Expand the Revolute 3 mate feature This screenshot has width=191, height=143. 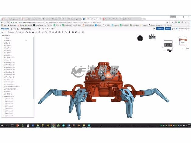(4, 101)
